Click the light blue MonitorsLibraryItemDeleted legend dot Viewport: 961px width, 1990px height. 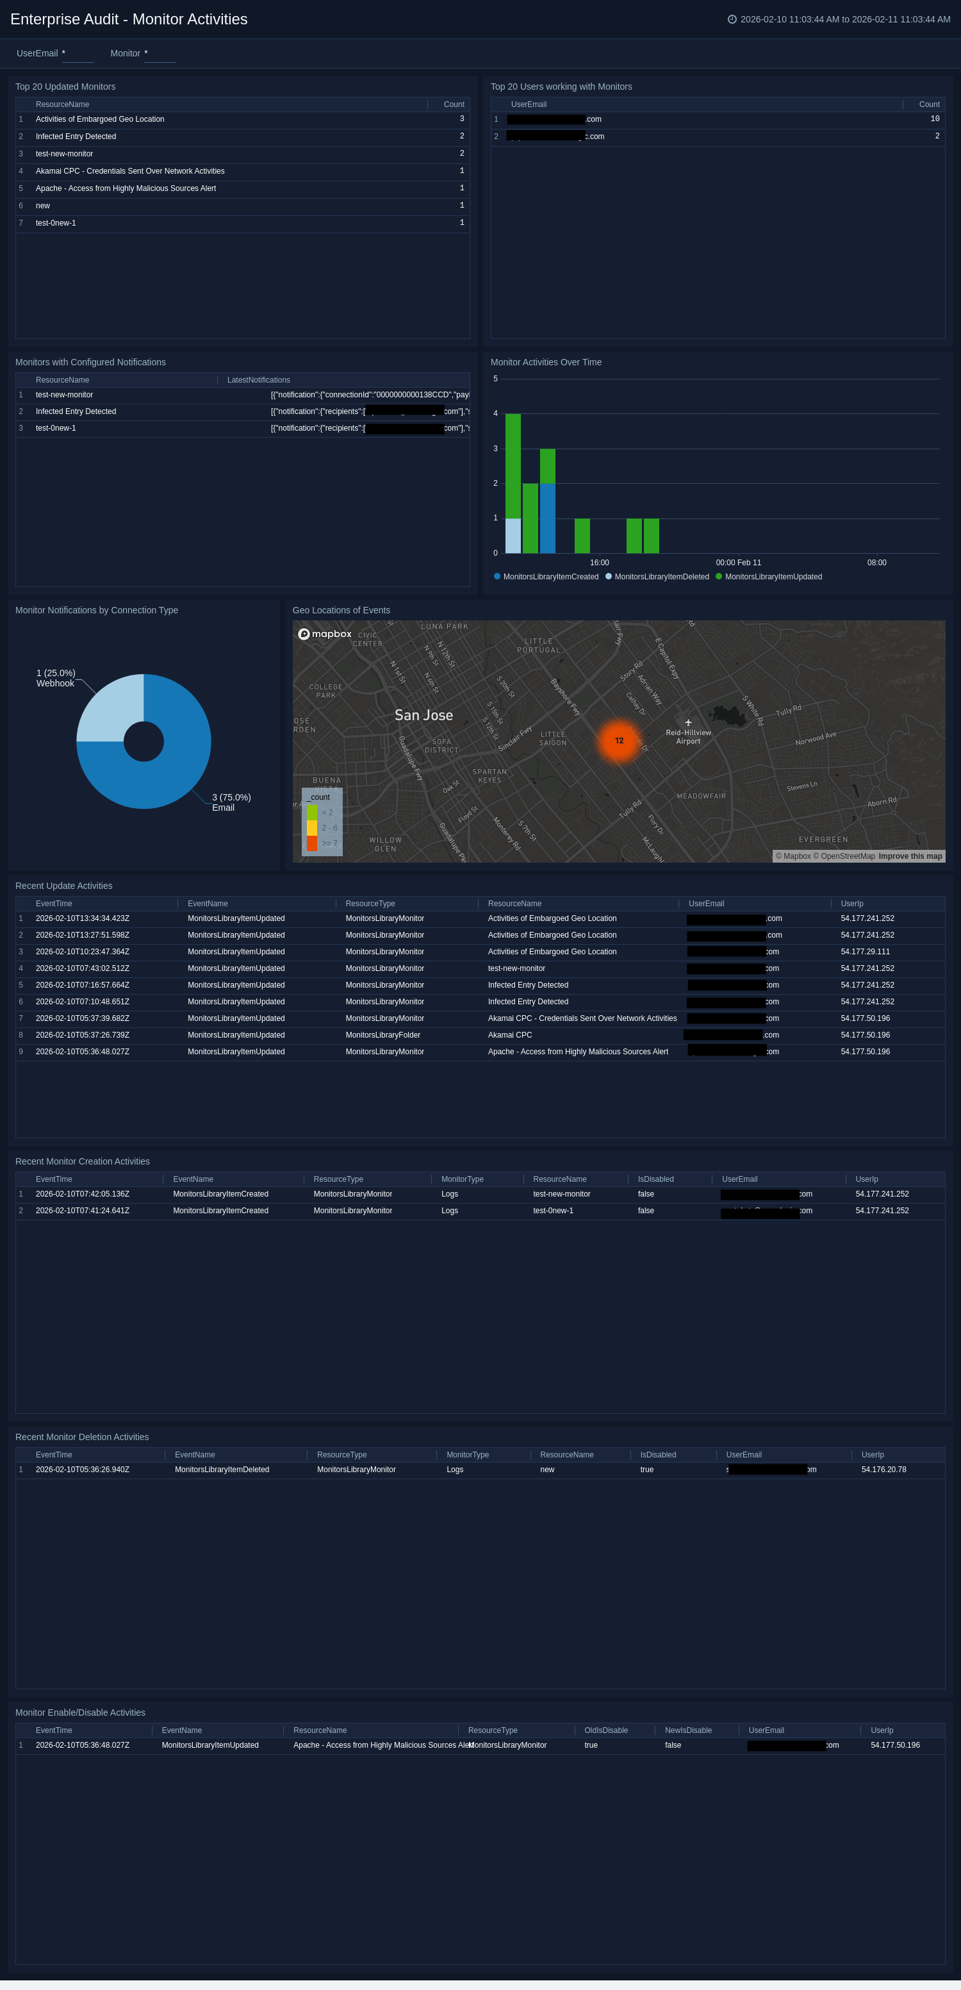(x=609, y=576)
